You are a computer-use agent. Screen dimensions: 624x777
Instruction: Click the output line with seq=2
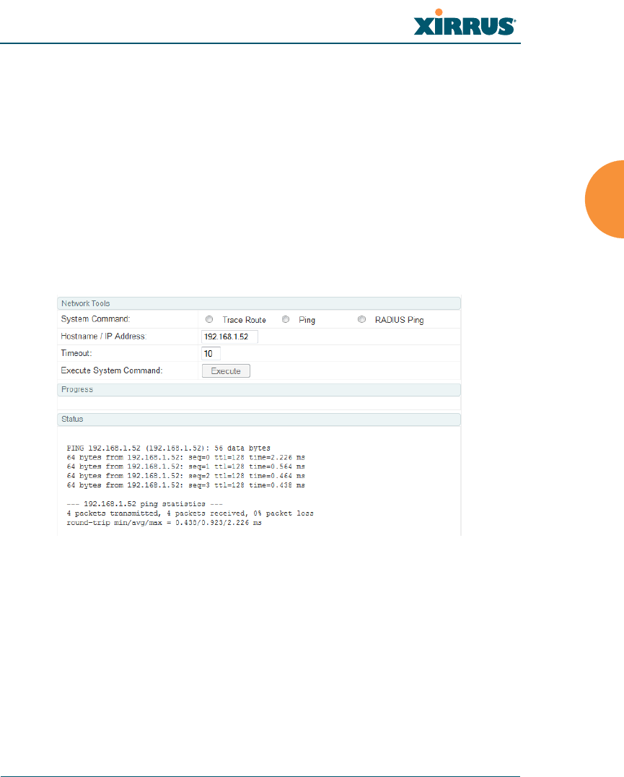186,476
